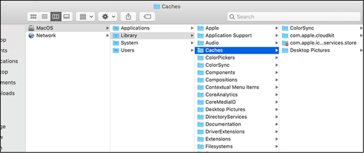Select the restricted services.store folder icon

click(285, 43)
